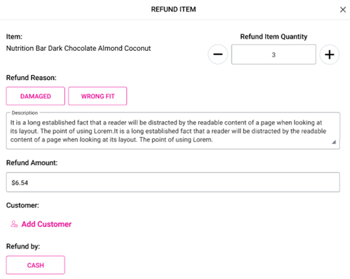This screenshot has height=279, width=350.
Task: Increase refund quantity with plus button
Action: point(330,55)
